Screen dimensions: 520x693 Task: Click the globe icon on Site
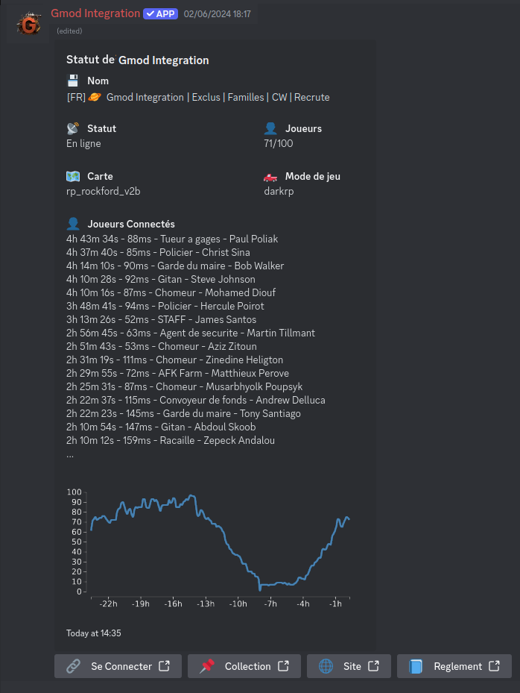pos(326,666)
